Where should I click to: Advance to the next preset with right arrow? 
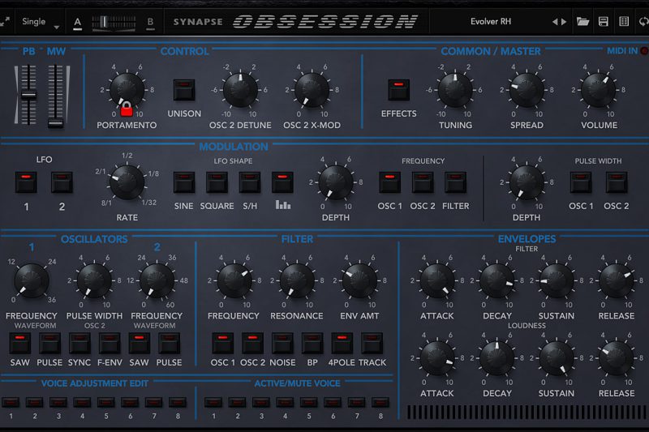point(565,21)
